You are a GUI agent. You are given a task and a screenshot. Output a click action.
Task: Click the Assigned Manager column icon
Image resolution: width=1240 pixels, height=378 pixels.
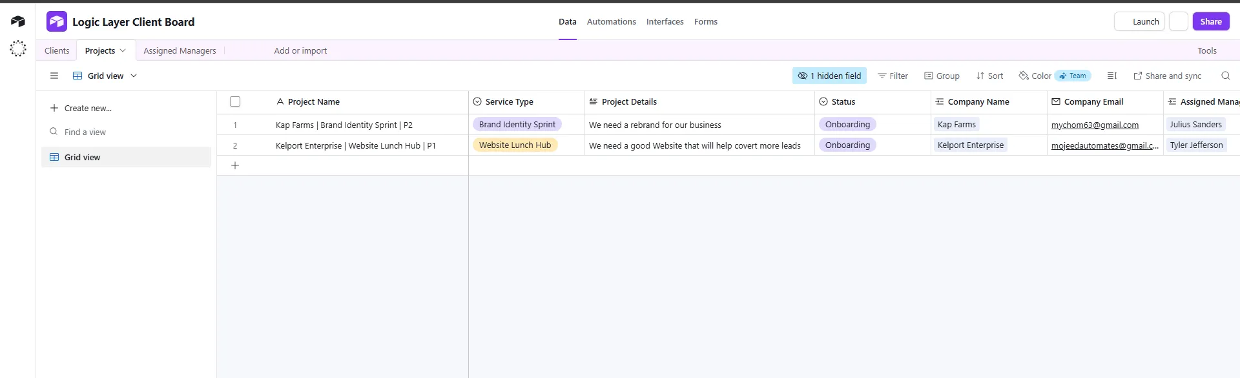click(1172, 101)
